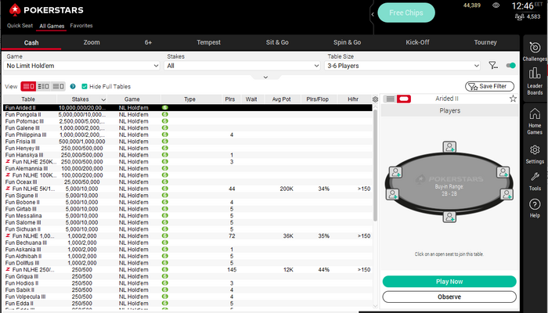Image resolution: width=548 pixels, height=313 pixels.
Task: Click the players online count icon
Action: (x=520, y=16)
